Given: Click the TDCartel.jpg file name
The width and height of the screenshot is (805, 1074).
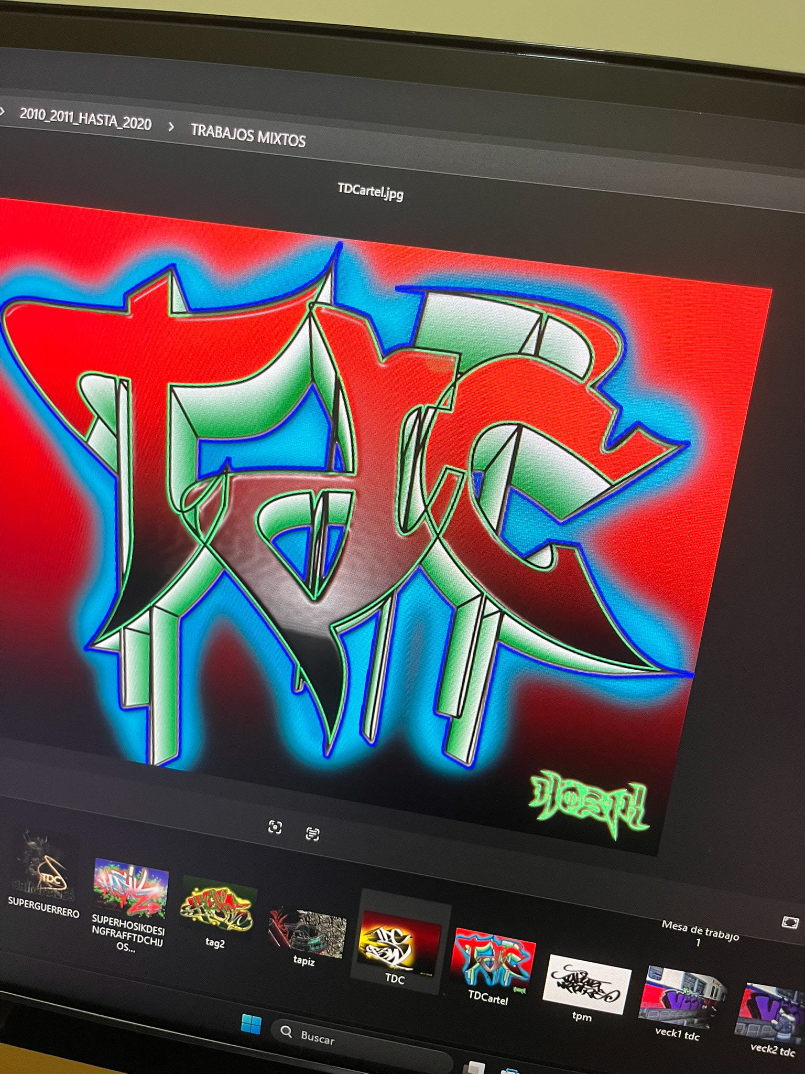Looking at the screenshot, I should click(371, 191).
